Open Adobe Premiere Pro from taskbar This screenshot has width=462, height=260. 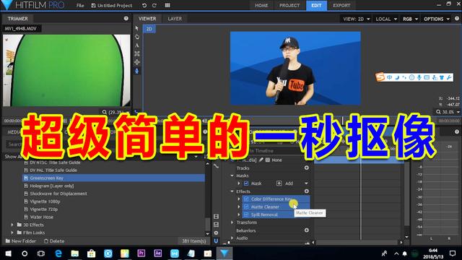click(x=141, y=253)
